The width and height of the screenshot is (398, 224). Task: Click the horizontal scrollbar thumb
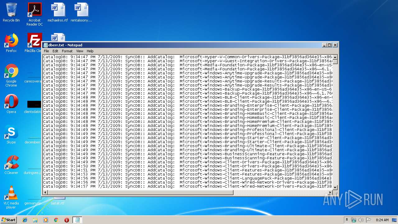[x=141, y=193]
